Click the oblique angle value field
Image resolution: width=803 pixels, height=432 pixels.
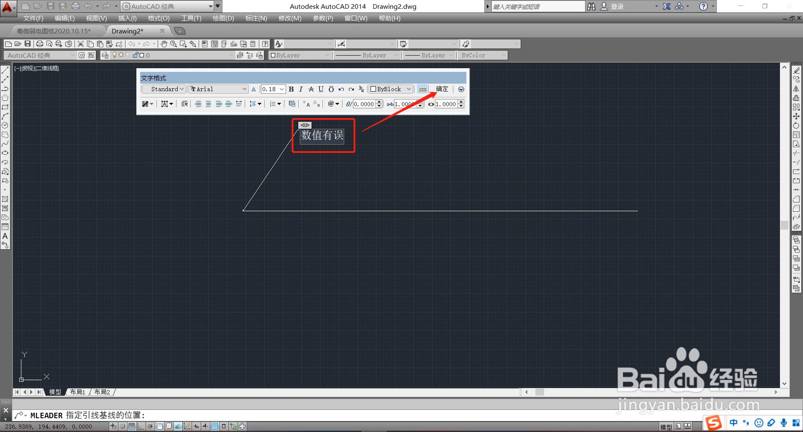[364, 104]
